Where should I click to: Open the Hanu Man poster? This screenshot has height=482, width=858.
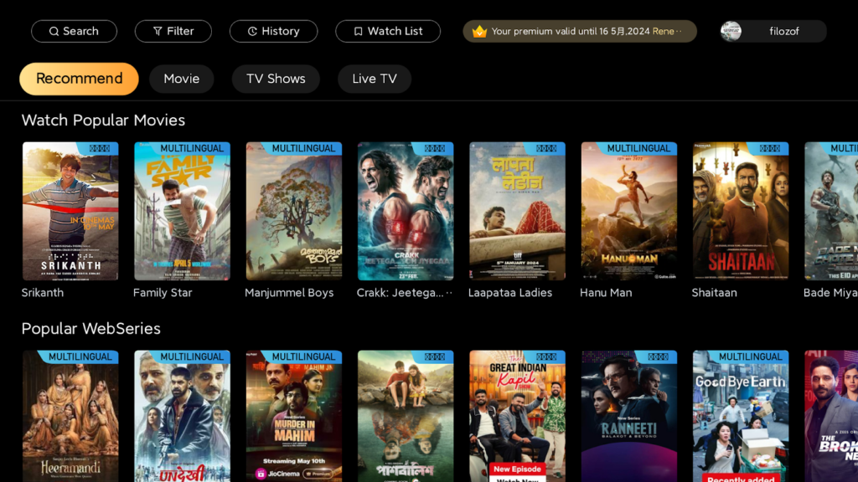coord(628,211)
